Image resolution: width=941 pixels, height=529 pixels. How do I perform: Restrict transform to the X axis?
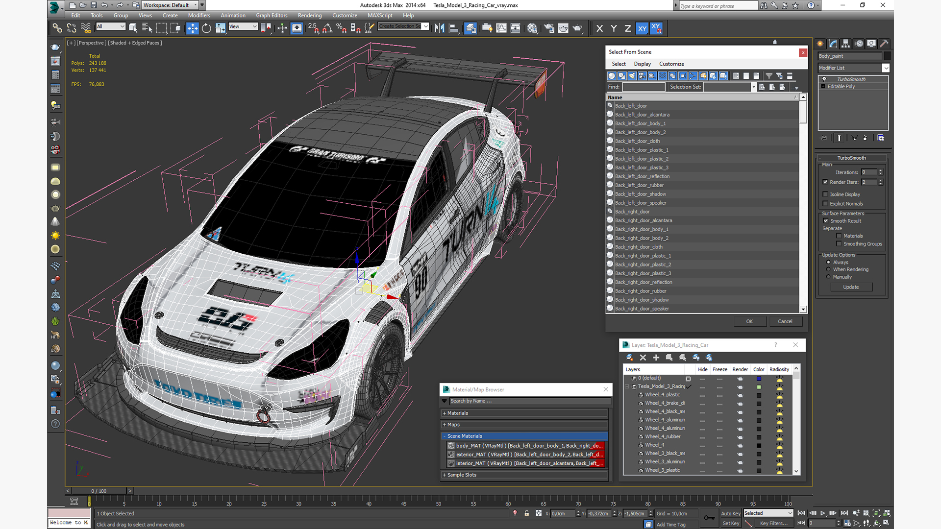tap(599, 28)
